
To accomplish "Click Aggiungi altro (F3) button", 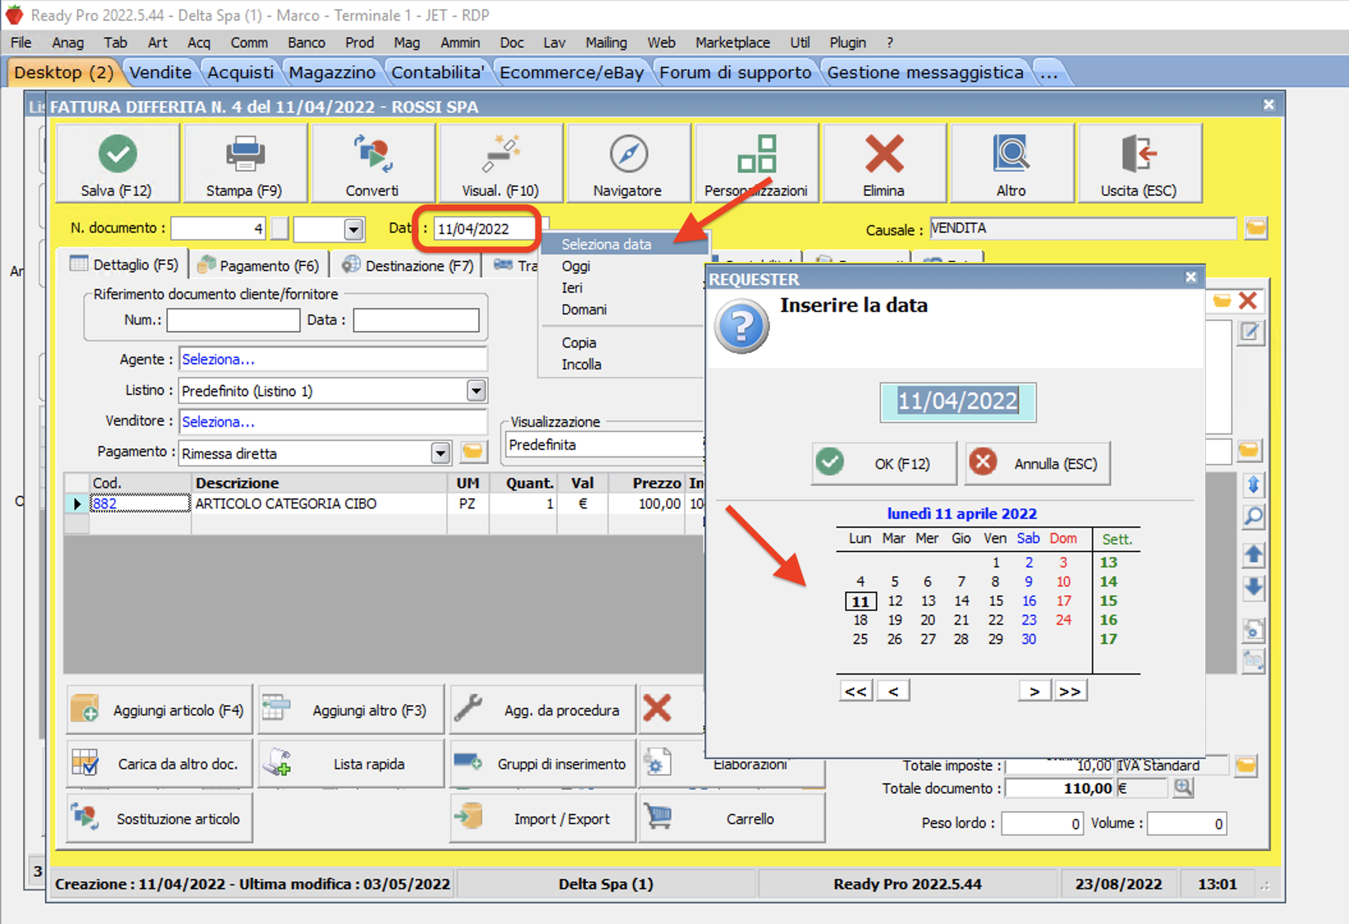I will (351, 710).
